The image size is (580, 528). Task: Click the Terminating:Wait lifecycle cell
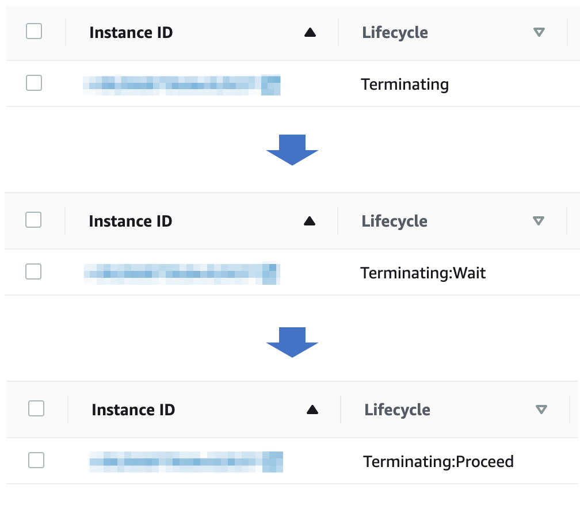pos(423,273)
